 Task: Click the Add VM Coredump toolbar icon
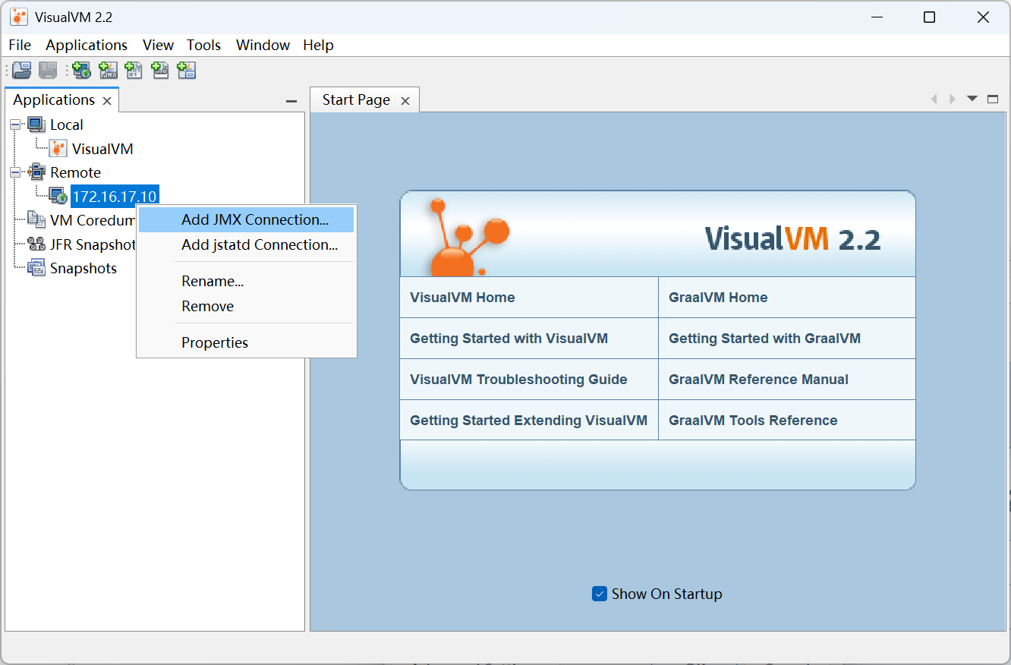[134, 71]
